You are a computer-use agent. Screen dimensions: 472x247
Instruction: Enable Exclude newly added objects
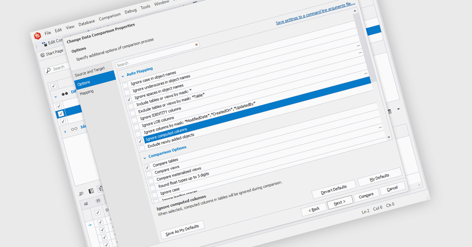(142, 148)
